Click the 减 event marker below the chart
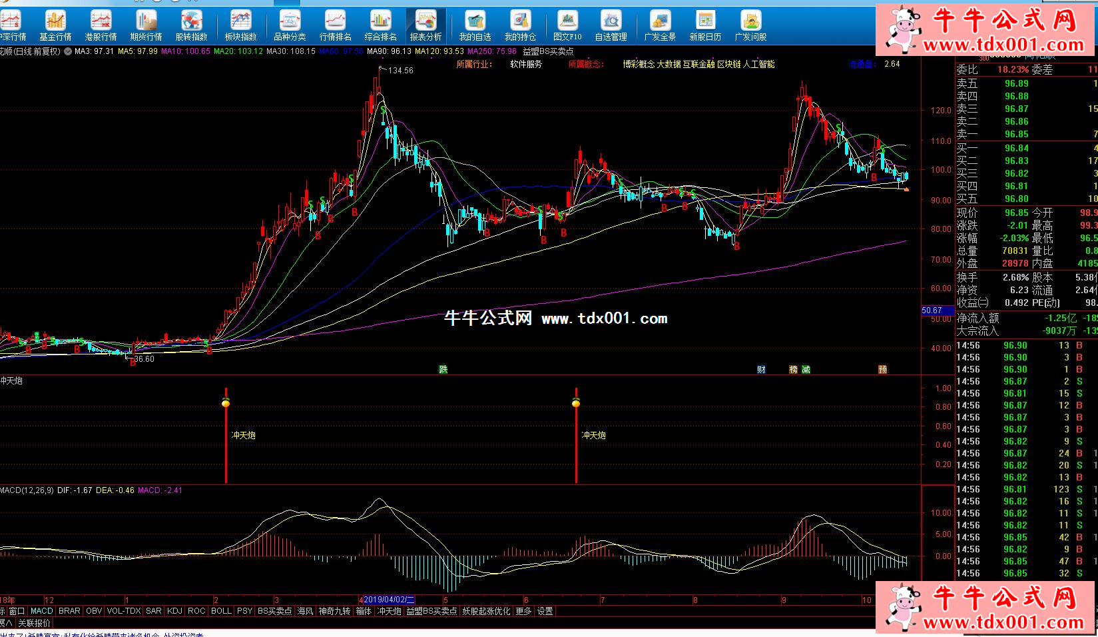Image resolution: width=1098 pixels, height=637 pixels. (x=806, y=369)
